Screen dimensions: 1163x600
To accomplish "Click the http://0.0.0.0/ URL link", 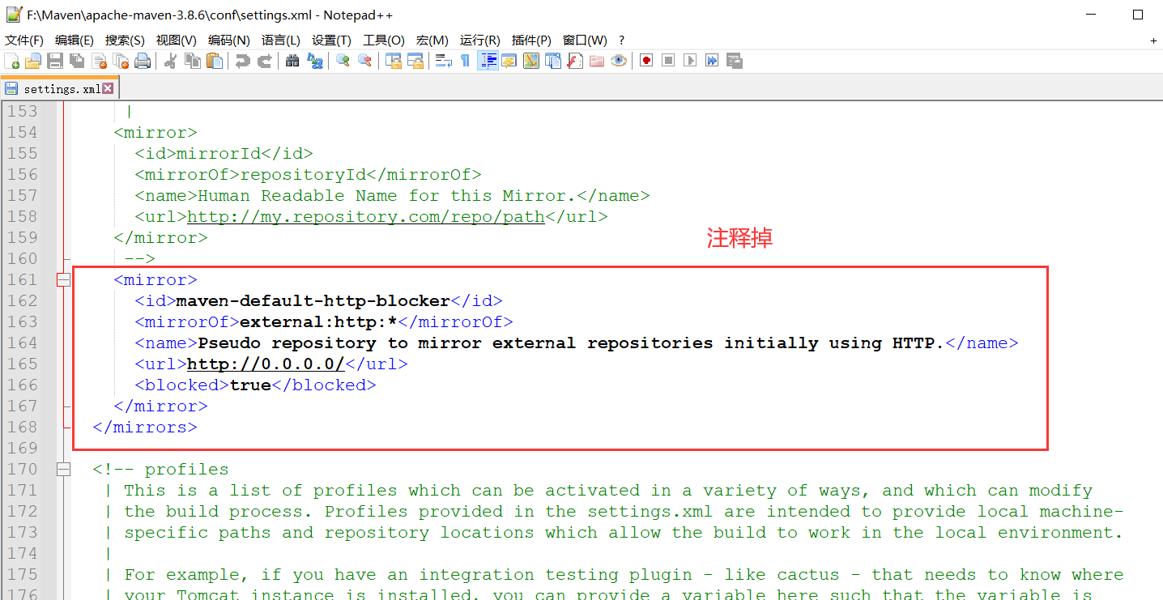I will tap(266, 364).
